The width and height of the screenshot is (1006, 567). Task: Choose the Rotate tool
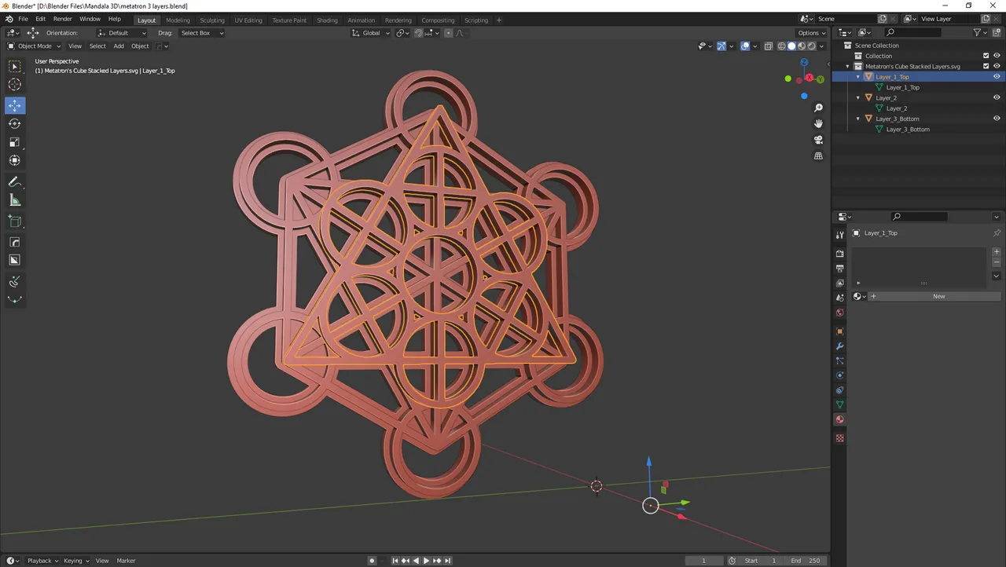pos(15,123)
